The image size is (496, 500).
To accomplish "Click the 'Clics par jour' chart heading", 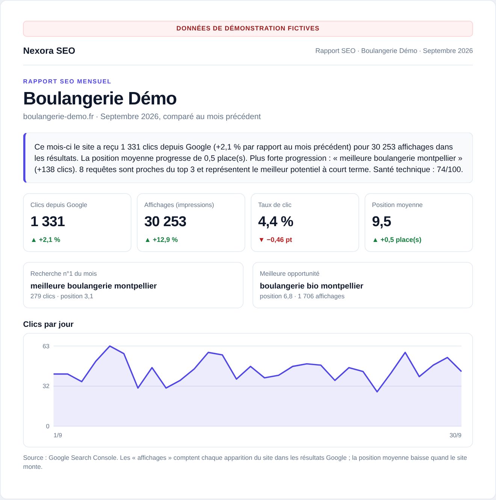I will (x=48, y=324).
